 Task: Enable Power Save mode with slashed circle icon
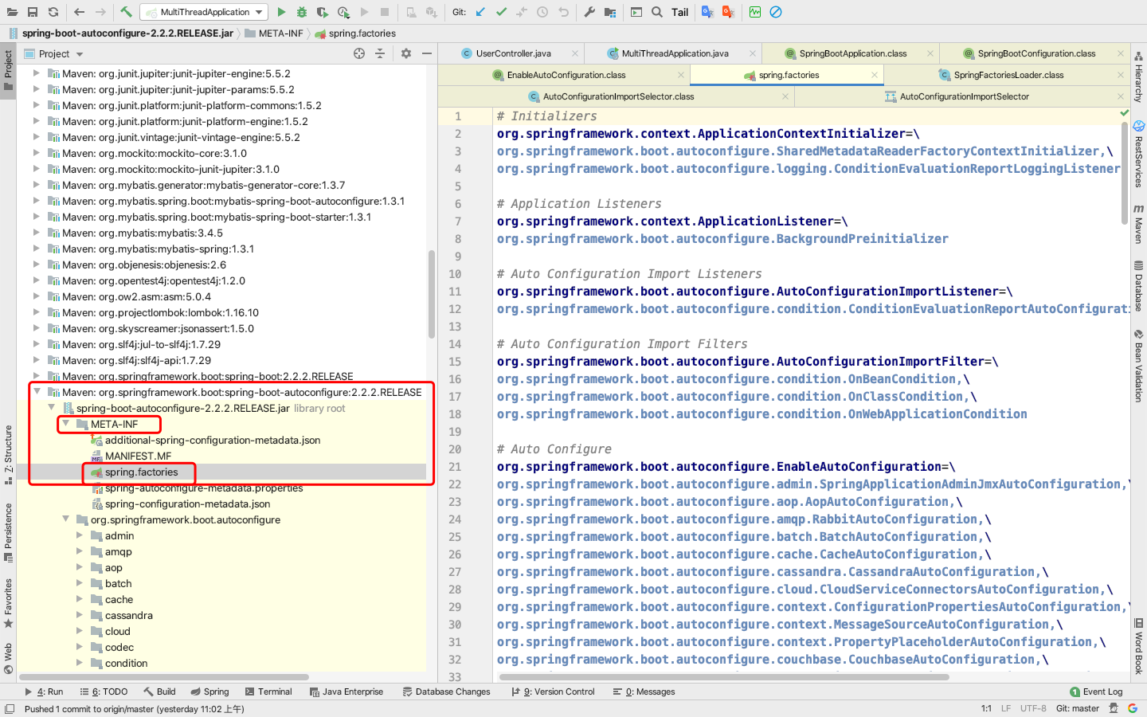coord(774,12)
